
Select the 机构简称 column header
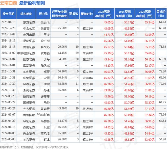point(26,14)
